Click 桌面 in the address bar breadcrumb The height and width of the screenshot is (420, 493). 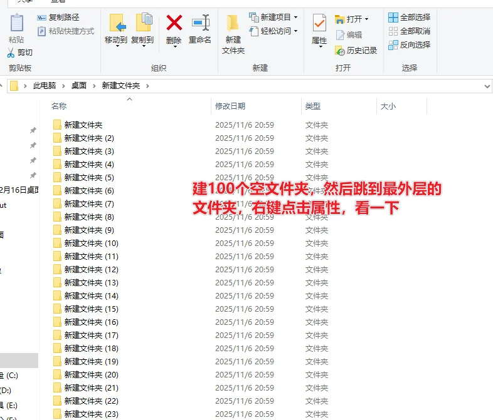point(79,86)
